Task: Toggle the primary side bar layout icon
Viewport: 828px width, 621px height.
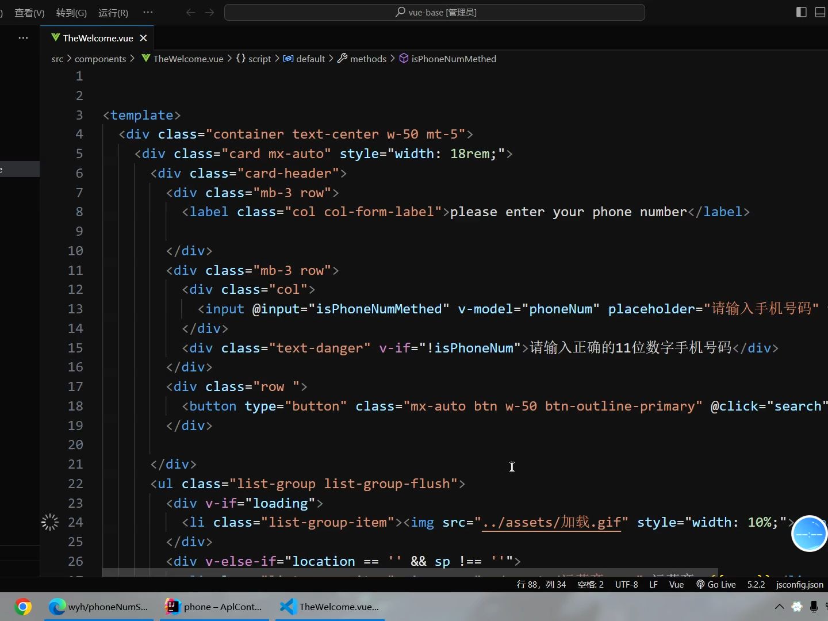Action: coord(802,12)
